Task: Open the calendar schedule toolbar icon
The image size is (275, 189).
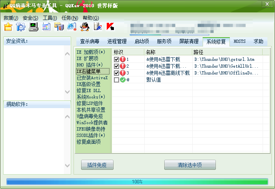Action: (46, 27)
